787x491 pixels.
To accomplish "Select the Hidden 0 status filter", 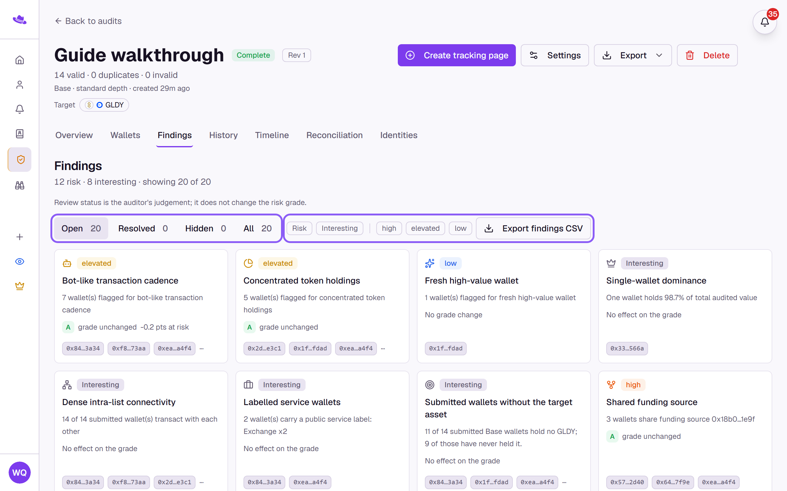I will coord(206,228).
